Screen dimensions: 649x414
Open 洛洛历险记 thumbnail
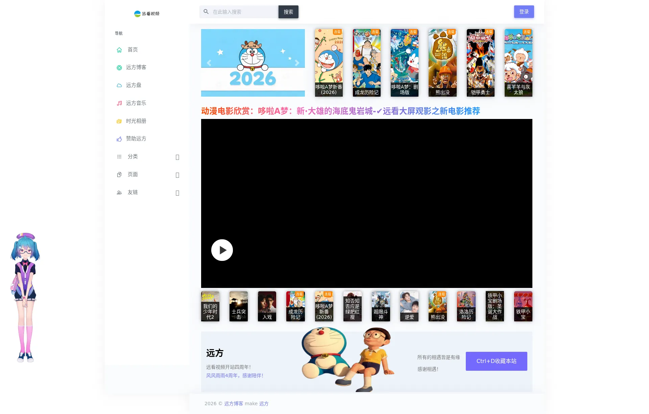(x=466, y=306)
